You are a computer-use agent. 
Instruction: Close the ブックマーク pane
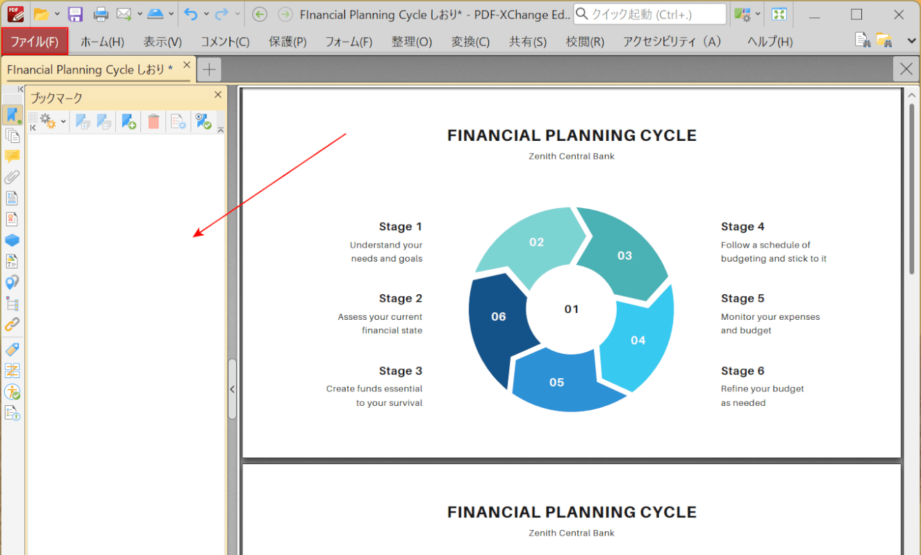[217, 95]
